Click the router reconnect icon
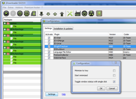 [x=78, y=14]
